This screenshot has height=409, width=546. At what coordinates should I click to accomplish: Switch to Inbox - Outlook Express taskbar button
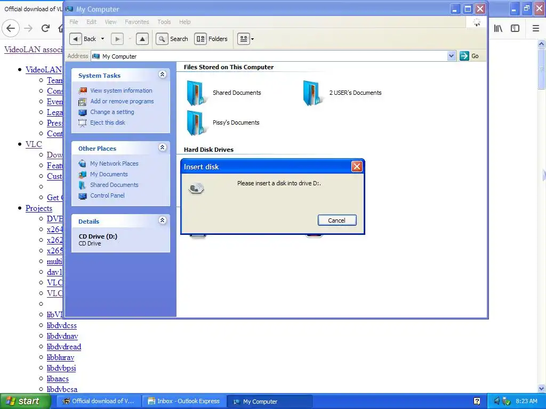pyautogui.click(x=184, y=402)
